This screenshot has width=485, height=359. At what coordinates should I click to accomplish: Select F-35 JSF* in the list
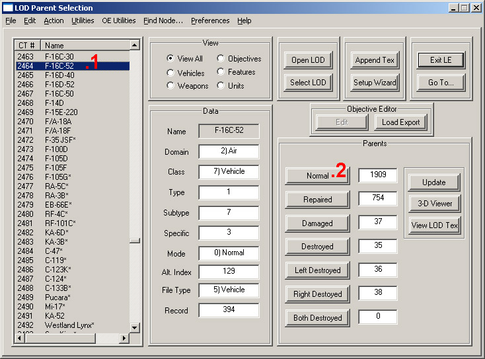click(60, 140)
